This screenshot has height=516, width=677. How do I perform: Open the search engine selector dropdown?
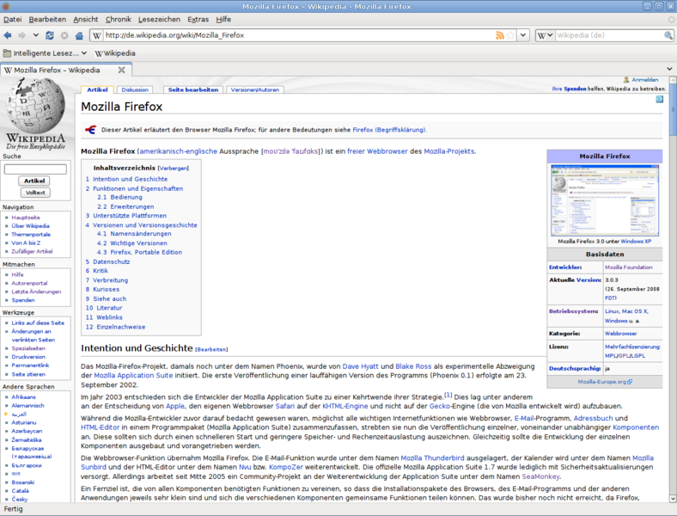pos(551,35)
